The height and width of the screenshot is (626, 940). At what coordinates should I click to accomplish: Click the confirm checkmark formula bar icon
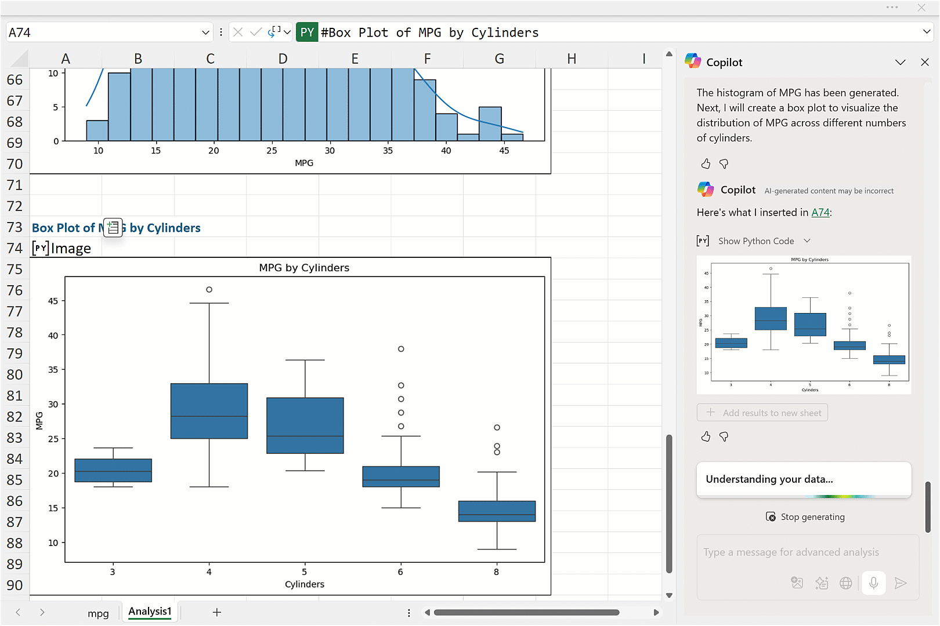point(255,32)
